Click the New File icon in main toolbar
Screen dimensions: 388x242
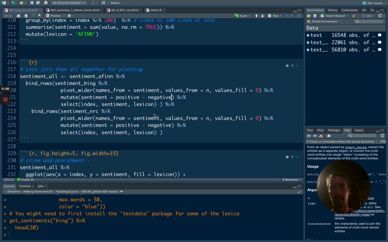click(x=4, y=3)
